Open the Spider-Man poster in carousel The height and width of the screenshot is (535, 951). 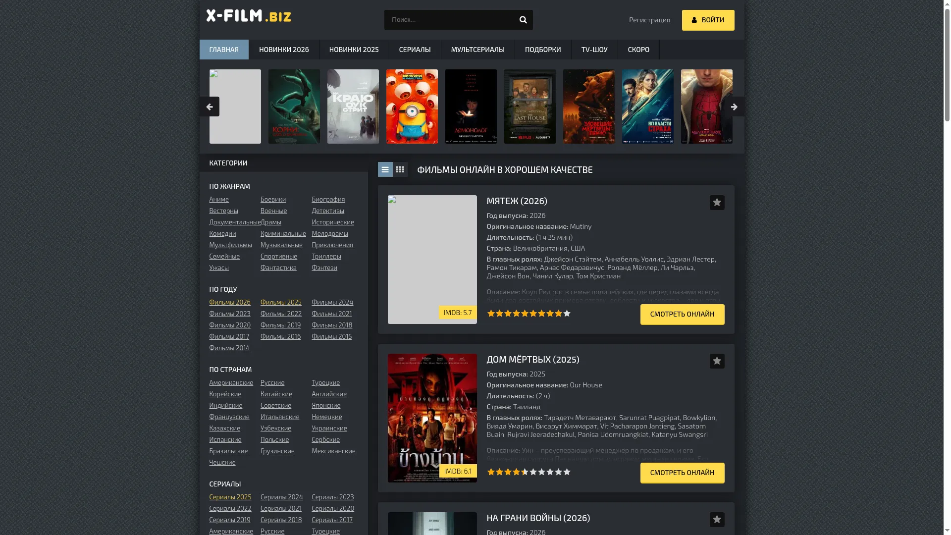pos(707,107)
